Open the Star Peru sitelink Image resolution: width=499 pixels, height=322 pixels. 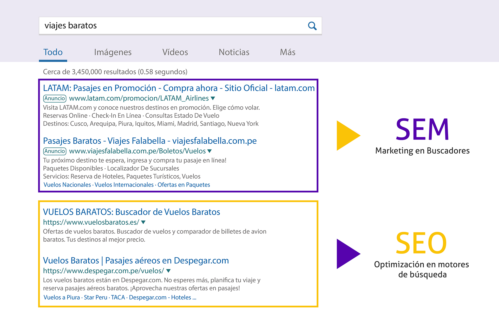(95, 297)
